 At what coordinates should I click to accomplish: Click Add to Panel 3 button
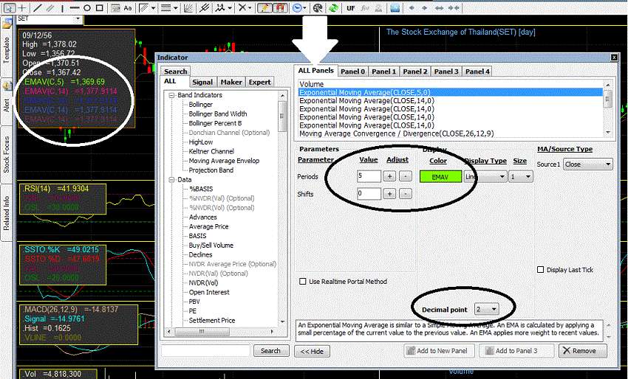tap(516, 351)
